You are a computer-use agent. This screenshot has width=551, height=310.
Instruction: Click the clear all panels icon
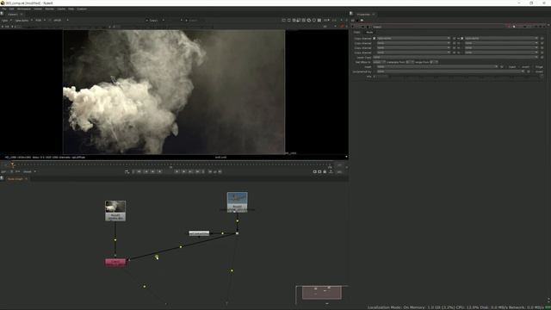362,21
